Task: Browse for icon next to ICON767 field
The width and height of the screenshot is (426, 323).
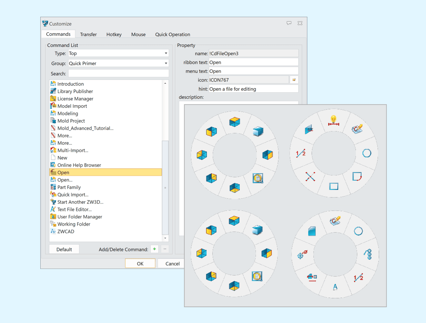Action: click(x=294, y=80)
